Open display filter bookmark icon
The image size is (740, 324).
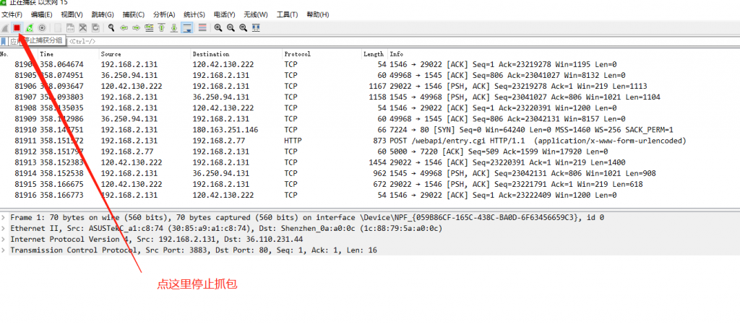click(4, 41)
